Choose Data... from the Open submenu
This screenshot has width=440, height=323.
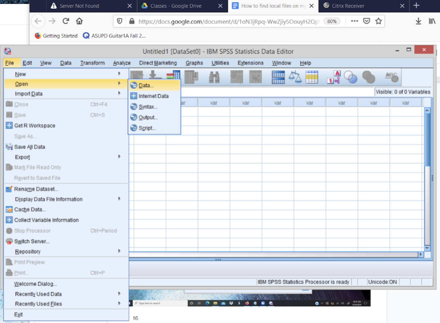[x=154, y=85]
